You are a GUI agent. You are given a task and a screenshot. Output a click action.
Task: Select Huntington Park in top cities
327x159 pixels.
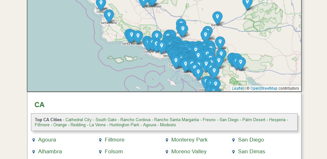124,125
